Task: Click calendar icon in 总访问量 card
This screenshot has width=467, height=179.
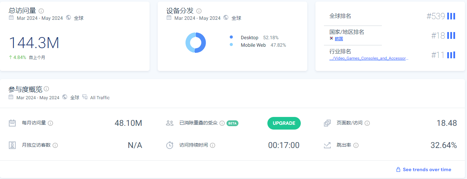Action: (11, 18)
